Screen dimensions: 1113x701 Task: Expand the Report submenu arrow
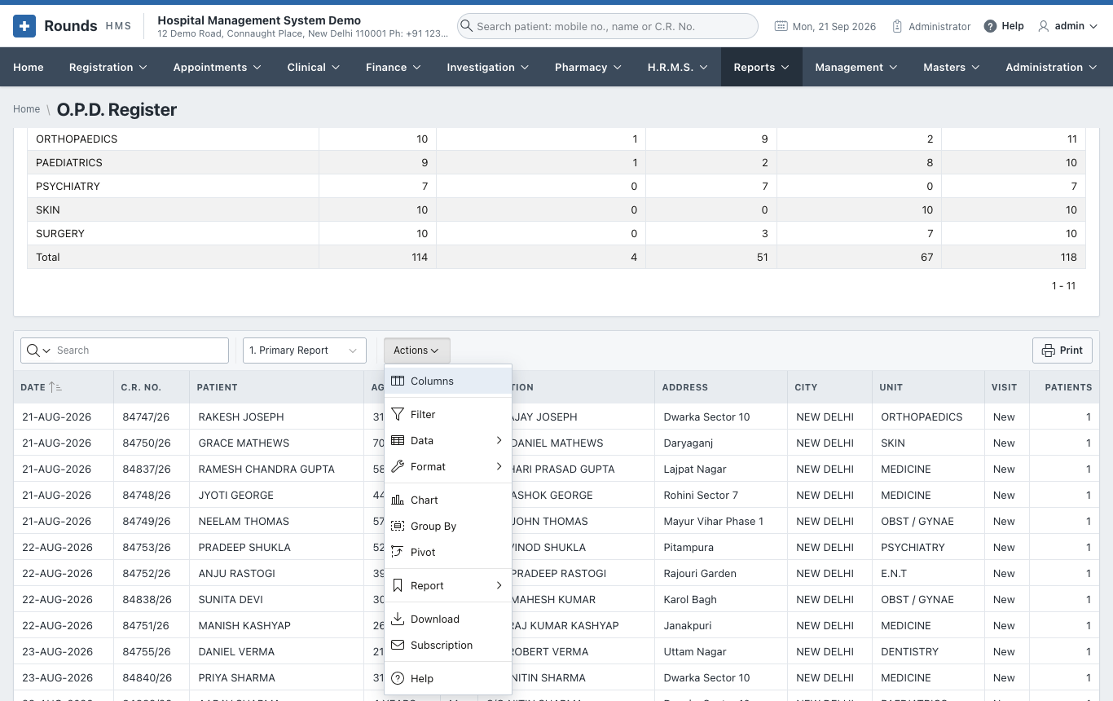499,585
